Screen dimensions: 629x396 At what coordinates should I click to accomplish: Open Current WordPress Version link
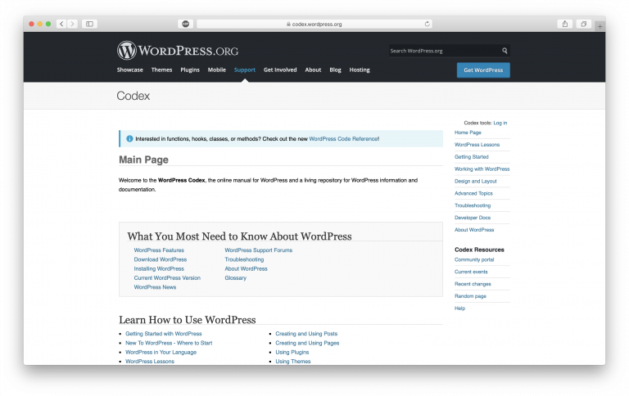[x=167, y=277]
